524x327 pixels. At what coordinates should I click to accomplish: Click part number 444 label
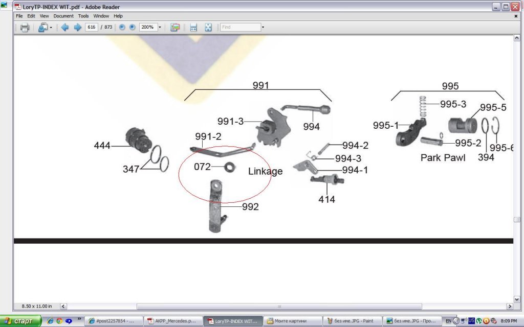tap(102, 146)
